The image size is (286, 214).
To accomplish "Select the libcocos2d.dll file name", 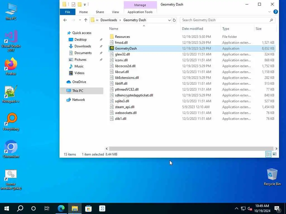I will coord(125,66).
